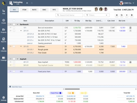Open the Libraries sidebar icon
This screenshot has height=103, width=137.
(x=4, y=49)
